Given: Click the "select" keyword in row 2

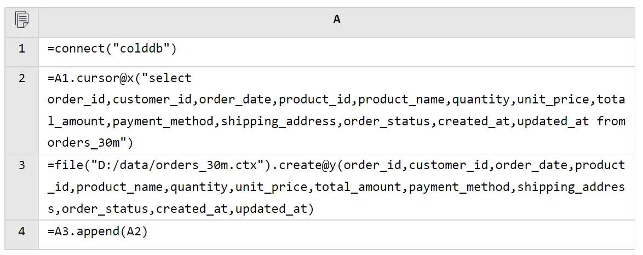Looking at the screenshot, I should point(170,78).
